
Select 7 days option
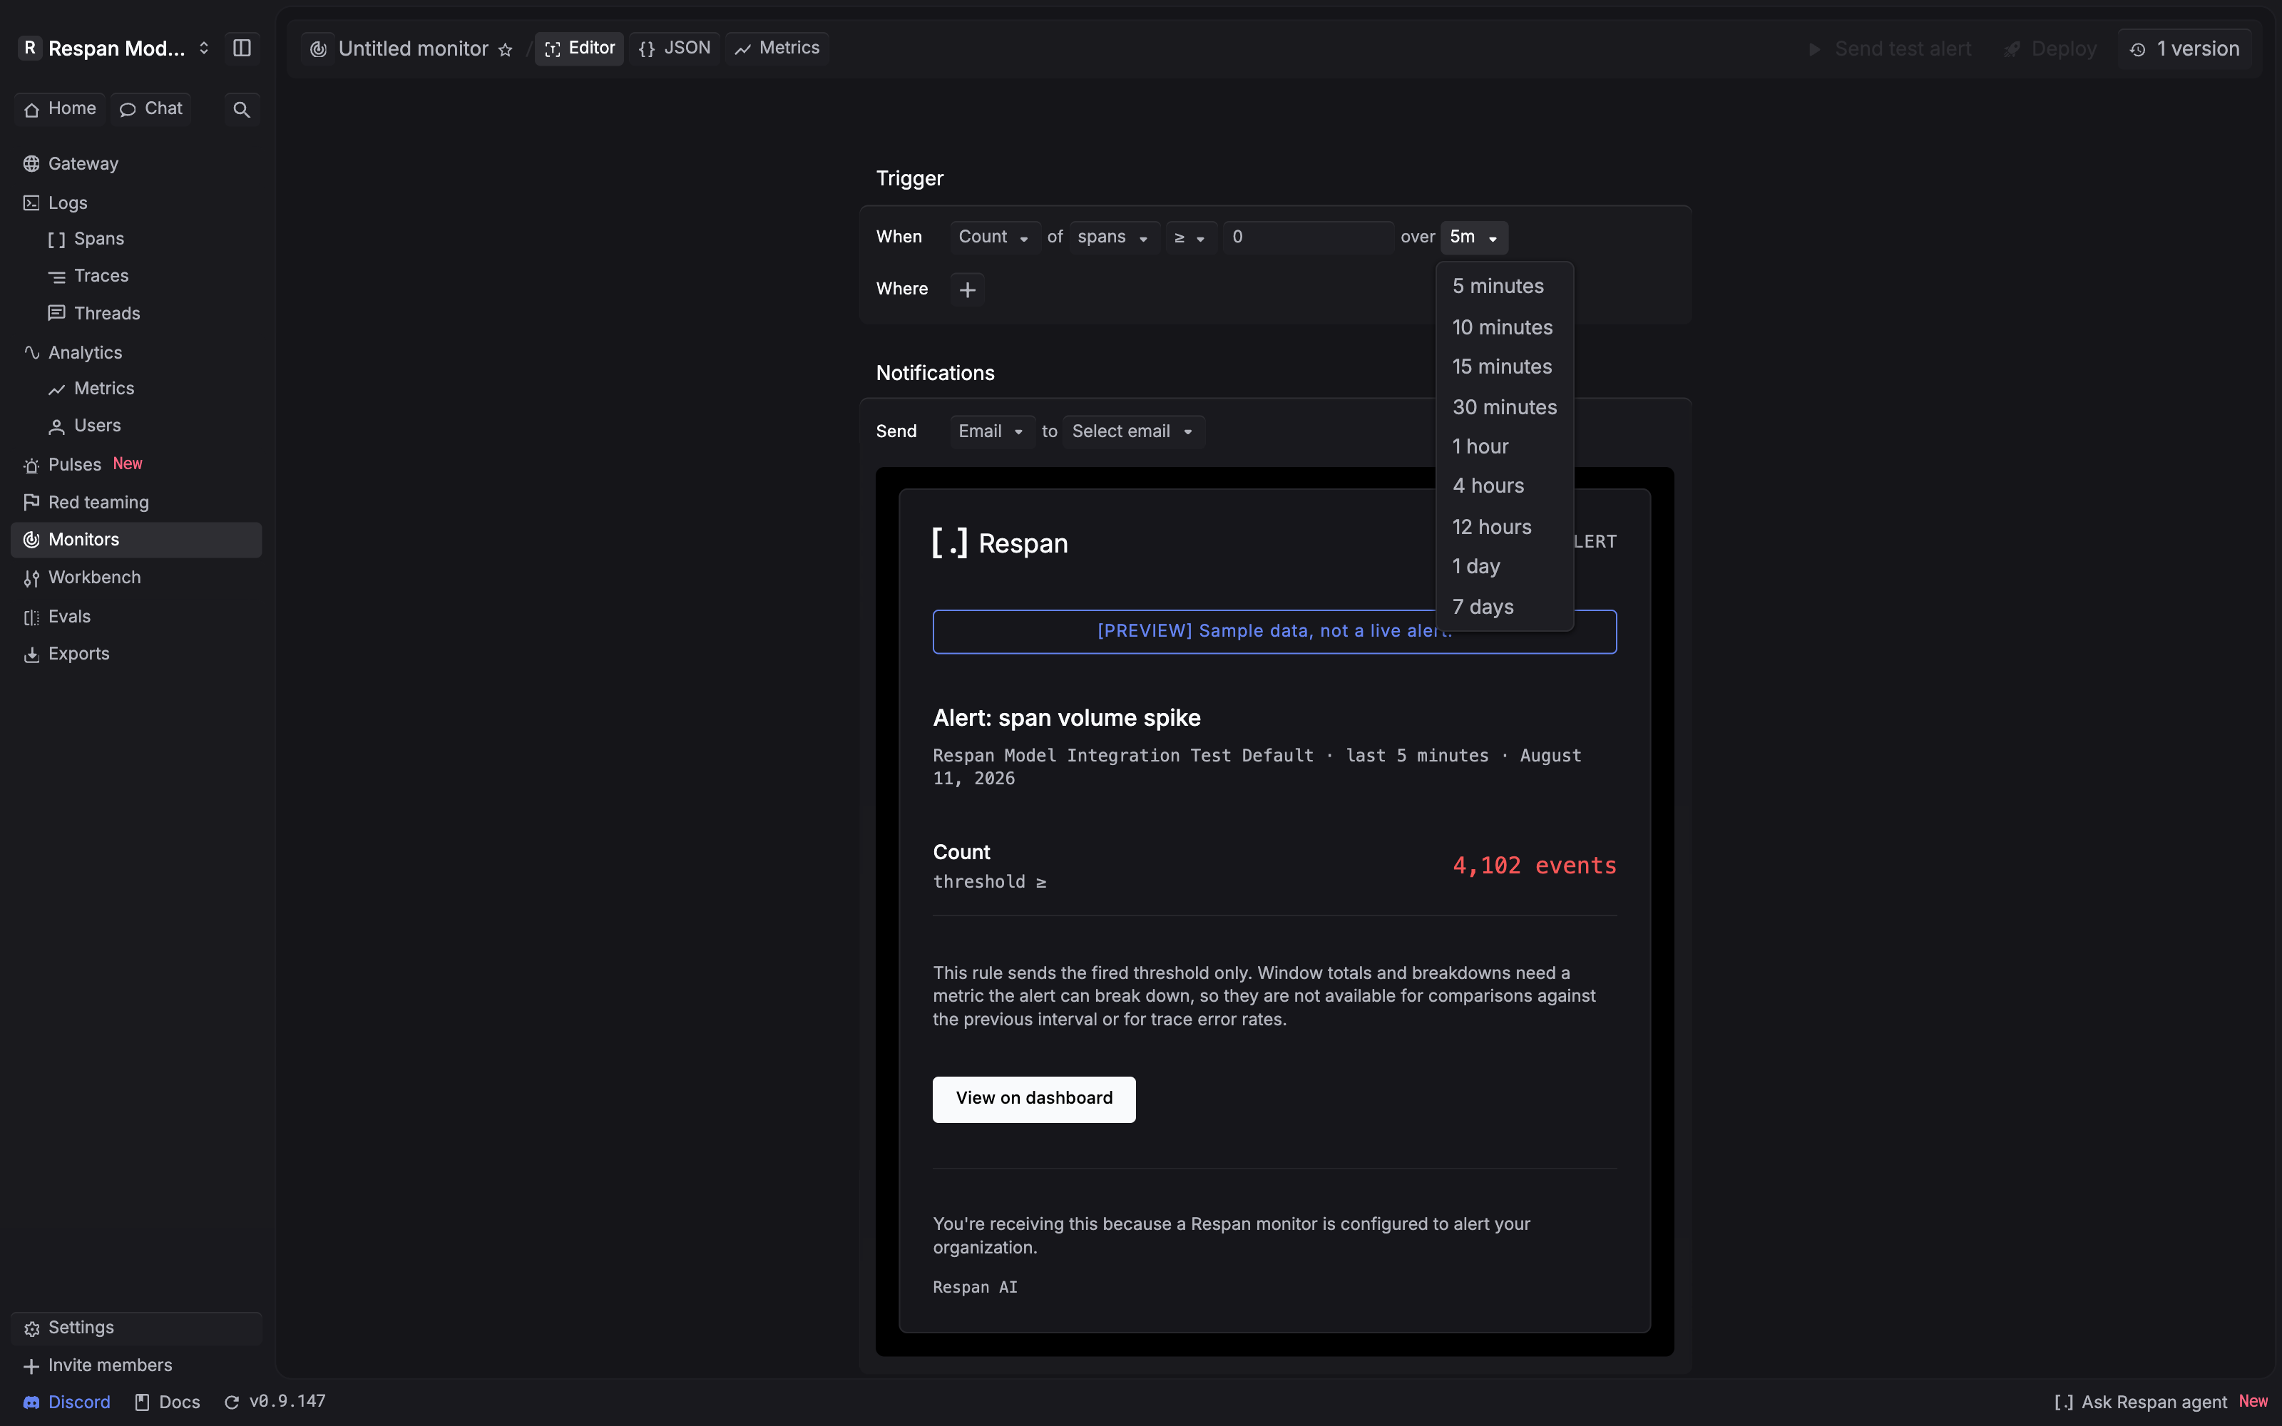tap(1504, 607)
